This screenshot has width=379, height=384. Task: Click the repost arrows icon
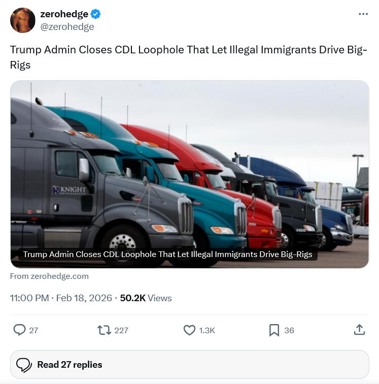104,330
